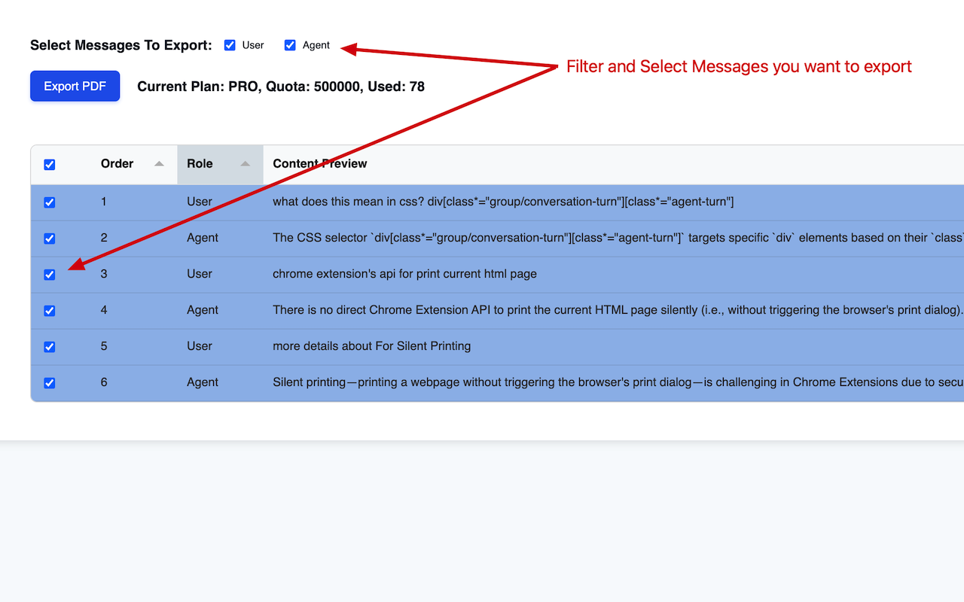Sort by the Role column header

(220, 164)
